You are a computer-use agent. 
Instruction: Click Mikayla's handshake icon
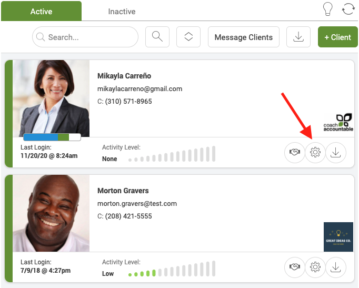click(294, 152)
